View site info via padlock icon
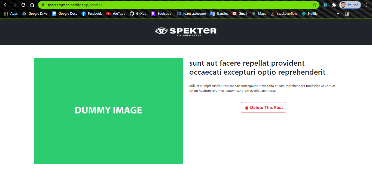The width and height of the screenshot is (372, 189). 43,5
